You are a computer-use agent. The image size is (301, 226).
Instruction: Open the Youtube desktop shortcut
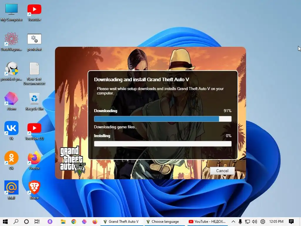click(x=34, y=12)
